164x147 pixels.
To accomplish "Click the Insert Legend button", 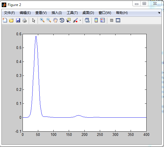I will pos(102,20).
